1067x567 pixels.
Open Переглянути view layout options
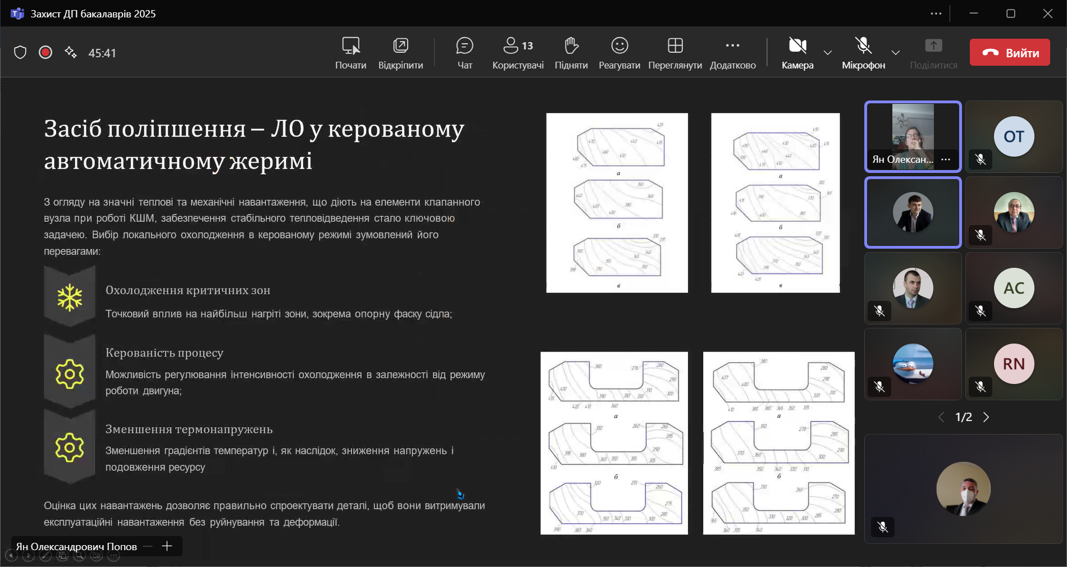tap(675, 53)
